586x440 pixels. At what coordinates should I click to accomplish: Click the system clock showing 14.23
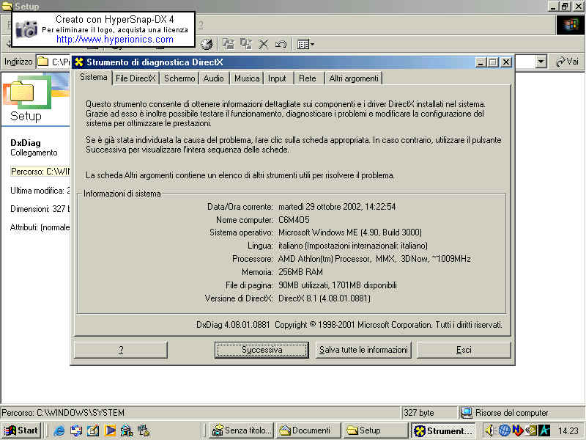click(x=568, y=431)
